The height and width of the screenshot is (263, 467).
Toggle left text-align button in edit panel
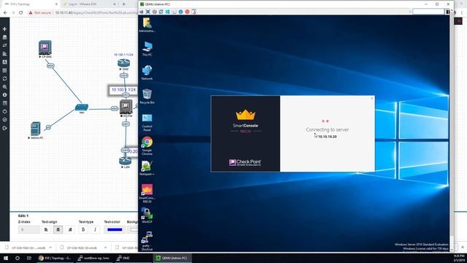click(x=46, y=229)
